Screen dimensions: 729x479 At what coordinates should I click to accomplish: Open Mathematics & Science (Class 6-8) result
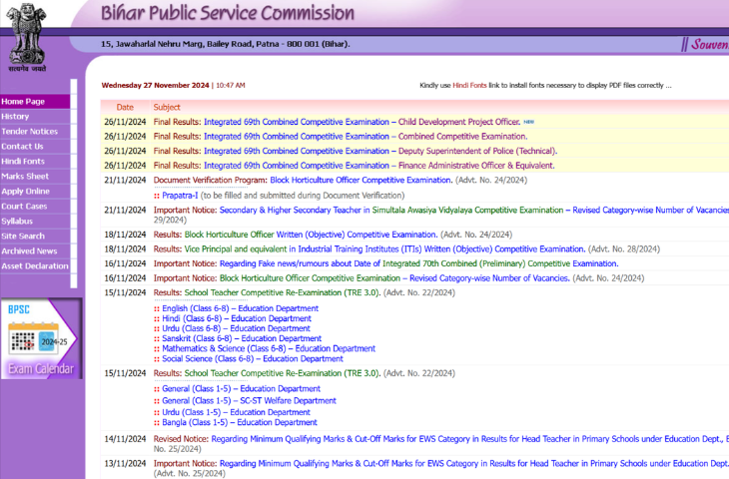[269, 348]
